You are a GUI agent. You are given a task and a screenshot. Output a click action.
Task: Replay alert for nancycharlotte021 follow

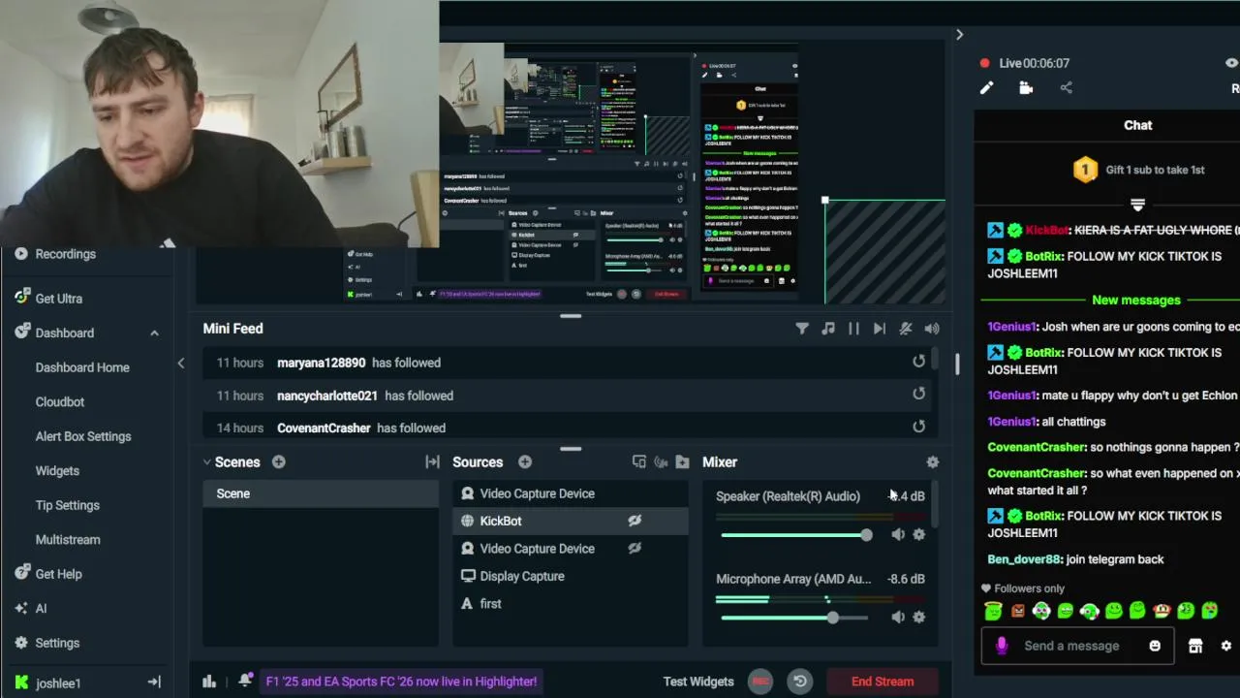[918, 394]
